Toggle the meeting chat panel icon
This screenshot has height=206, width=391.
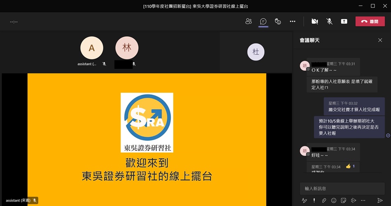[263, 21]
